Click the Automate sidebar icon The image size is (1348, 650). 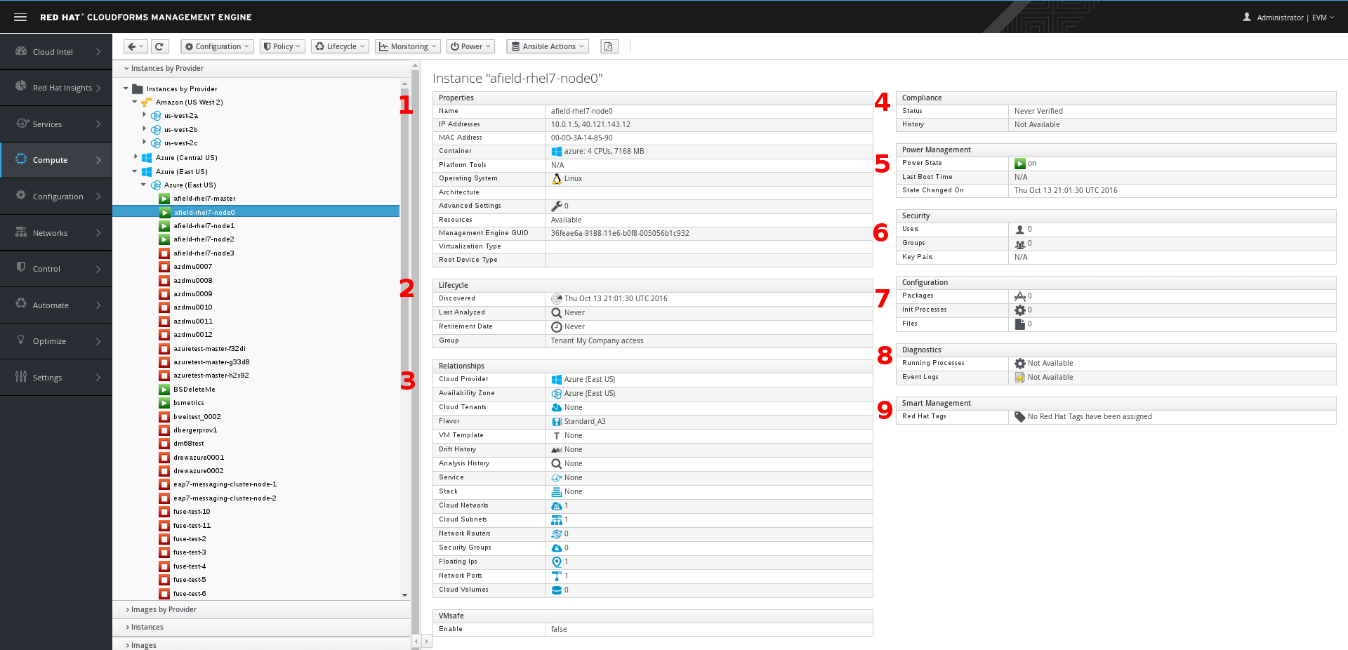pos(21,305)
